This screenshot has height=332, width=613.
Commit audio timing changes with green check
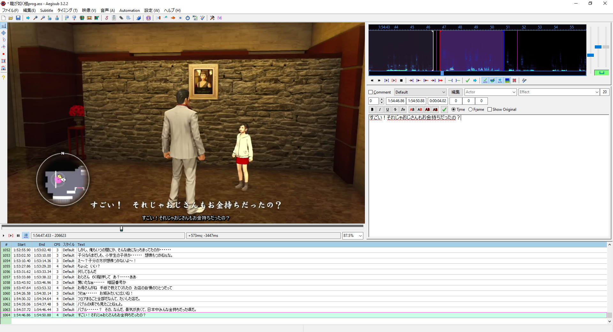(x=468, y=80)
